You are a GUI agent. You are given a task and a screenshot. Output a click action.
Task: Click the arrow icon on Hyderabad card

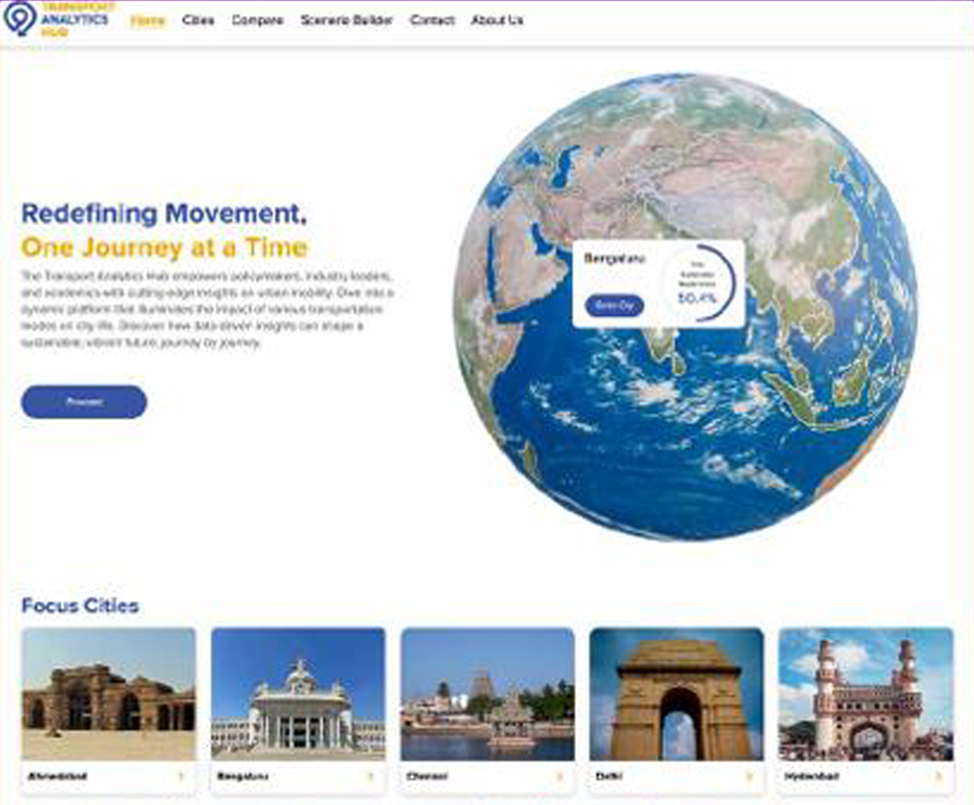pyautogui.click(x=938, y=777)
